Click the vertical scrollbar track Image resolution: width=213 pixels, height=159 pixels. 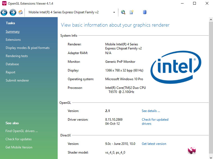pyautogui.click(x=211, y=87)
